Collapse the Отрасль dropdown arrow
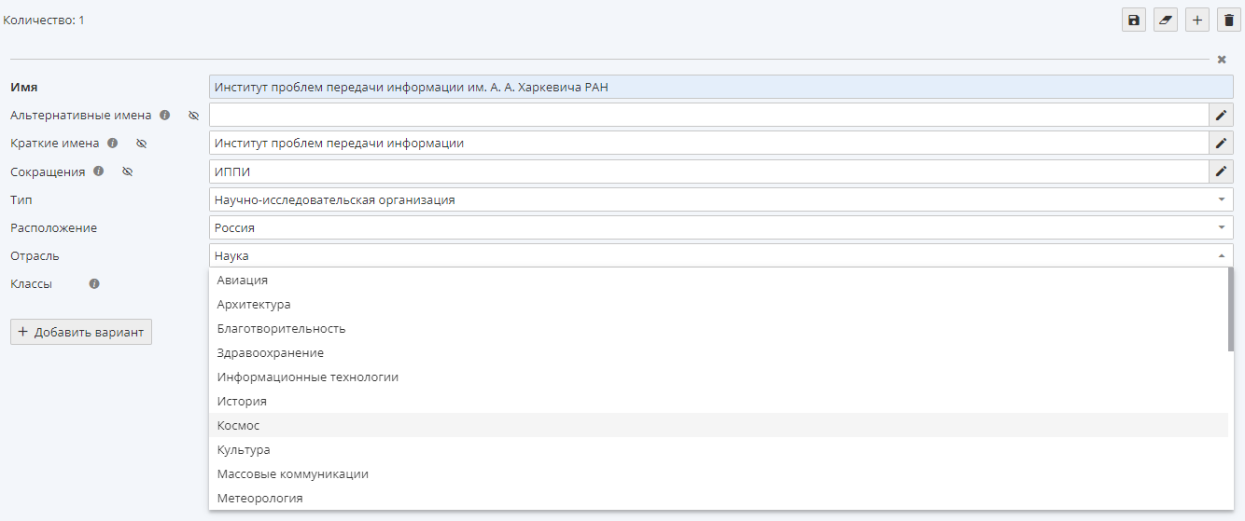Image resolution: width=1245 pixels, height=521 pixels. tap(1222, 255)
